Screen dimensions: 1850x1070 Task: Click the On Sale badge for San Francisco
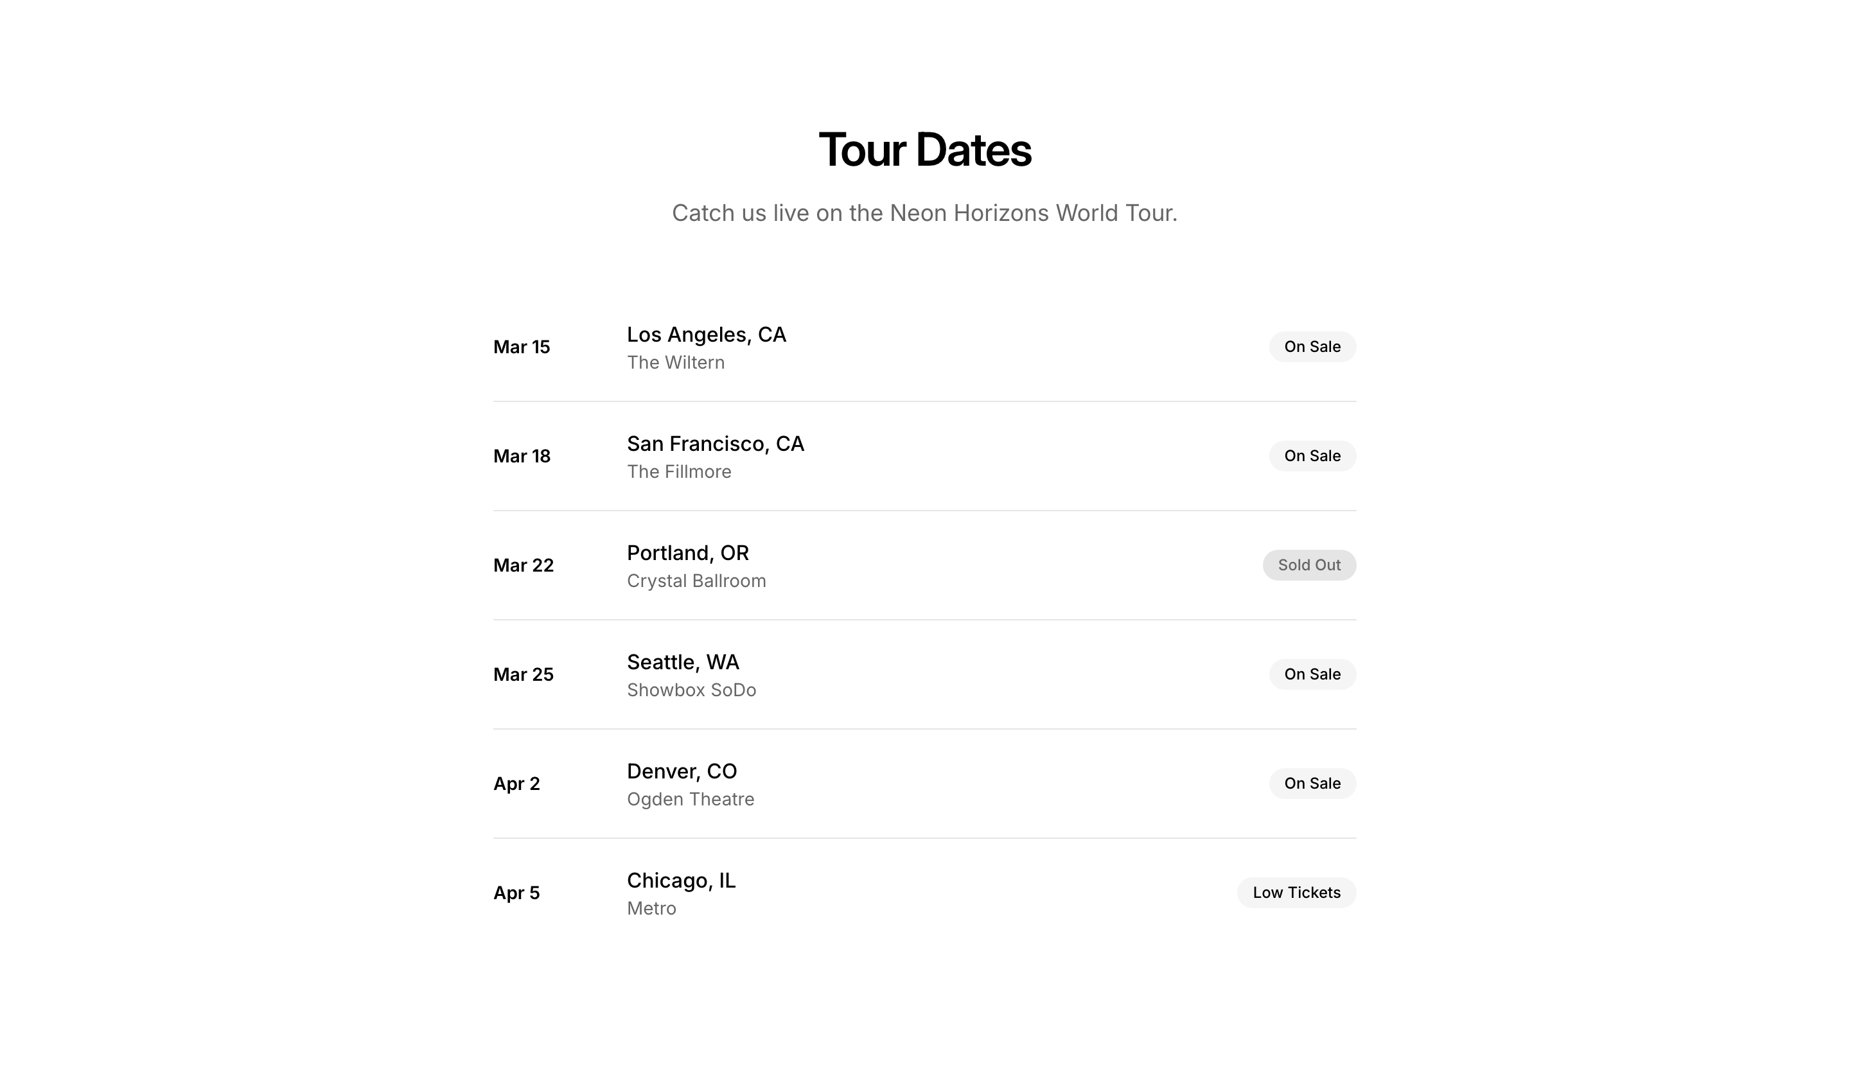pyautogui.click(x=1312, y=456)
